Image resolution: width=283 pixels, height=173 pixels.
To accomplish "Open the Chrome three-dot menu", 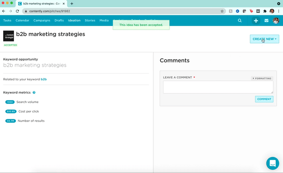I will pyautogui.click(x=279, y=11).
